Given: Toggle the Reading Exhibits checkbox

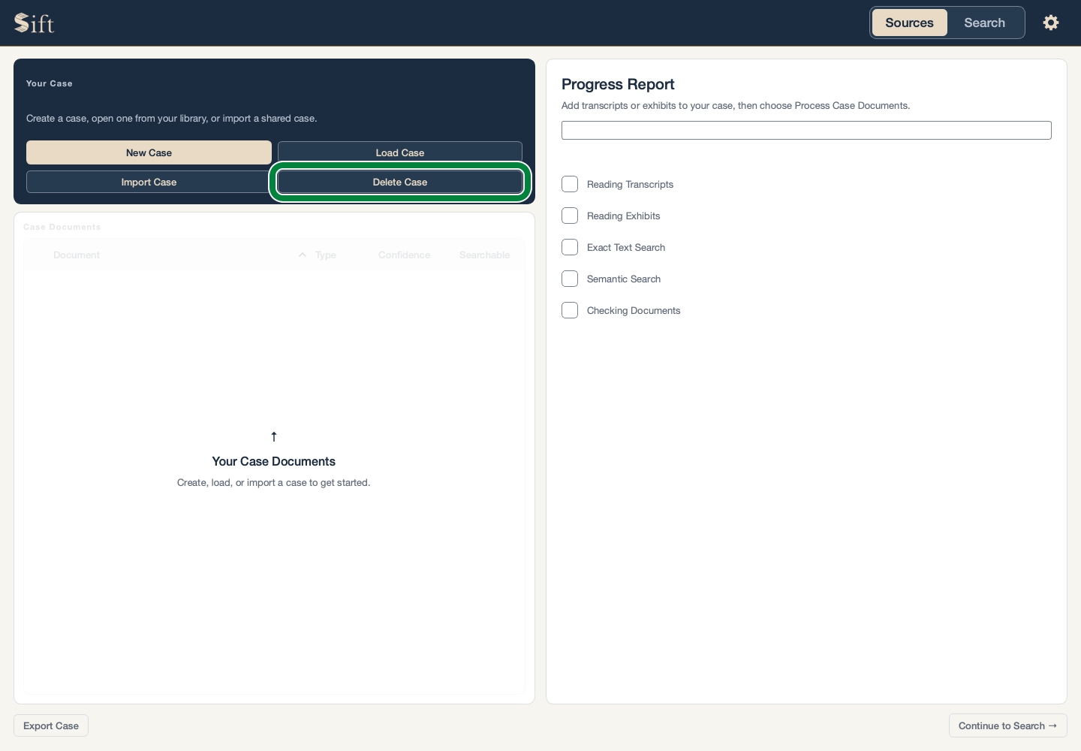Looking at the screenshot, I should click(x=570, y=216).
